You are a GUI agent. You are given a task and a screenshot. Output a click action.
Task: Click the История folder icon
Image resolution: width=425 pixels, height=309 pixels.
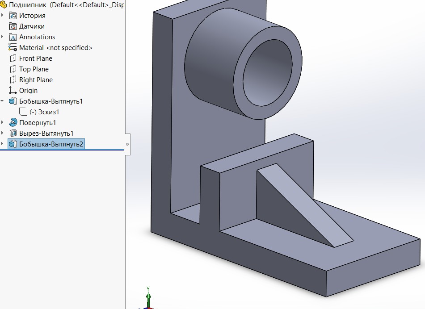[13, 16]
